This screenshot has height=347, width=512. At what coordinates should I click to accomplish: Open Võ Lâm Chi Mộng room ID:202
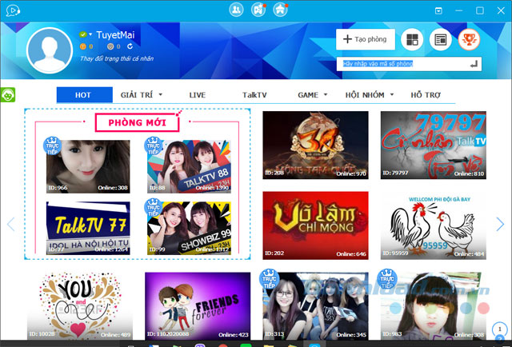click(x=315, y=225)
